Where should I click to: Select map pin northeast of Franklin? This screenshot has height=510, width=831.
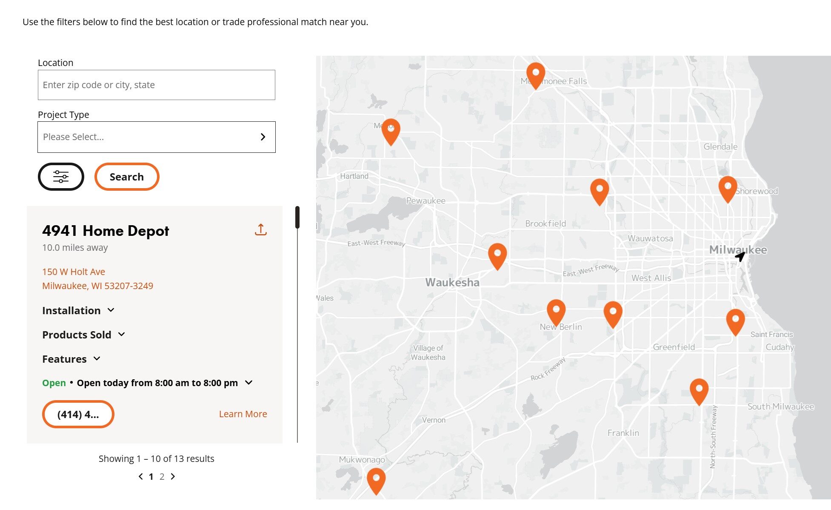699,392
